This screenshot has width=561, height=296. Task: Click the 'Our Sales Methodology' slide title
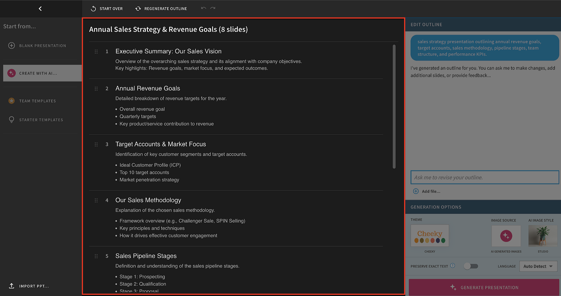point(148,200)
